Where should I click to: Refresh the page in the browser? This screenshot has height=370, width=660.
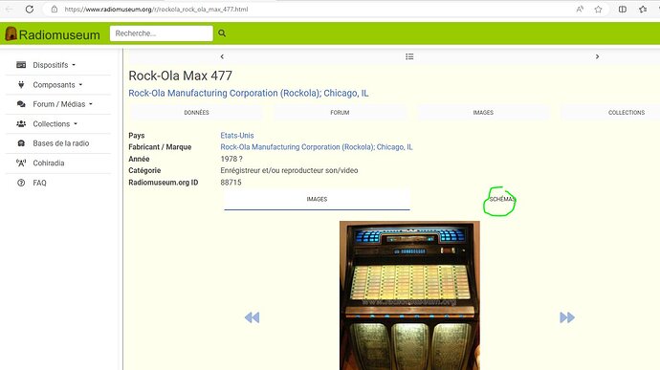[29, 9]
